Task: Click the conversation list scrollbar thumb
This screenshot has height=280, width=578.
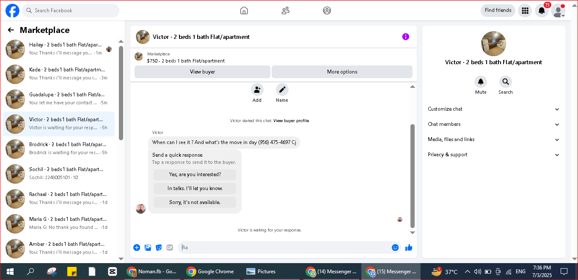Action: click(x=121, y=93)
